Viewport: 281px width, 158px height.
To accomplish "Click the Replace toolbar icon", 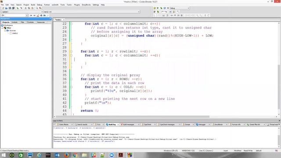I will [x=40, y=8].
